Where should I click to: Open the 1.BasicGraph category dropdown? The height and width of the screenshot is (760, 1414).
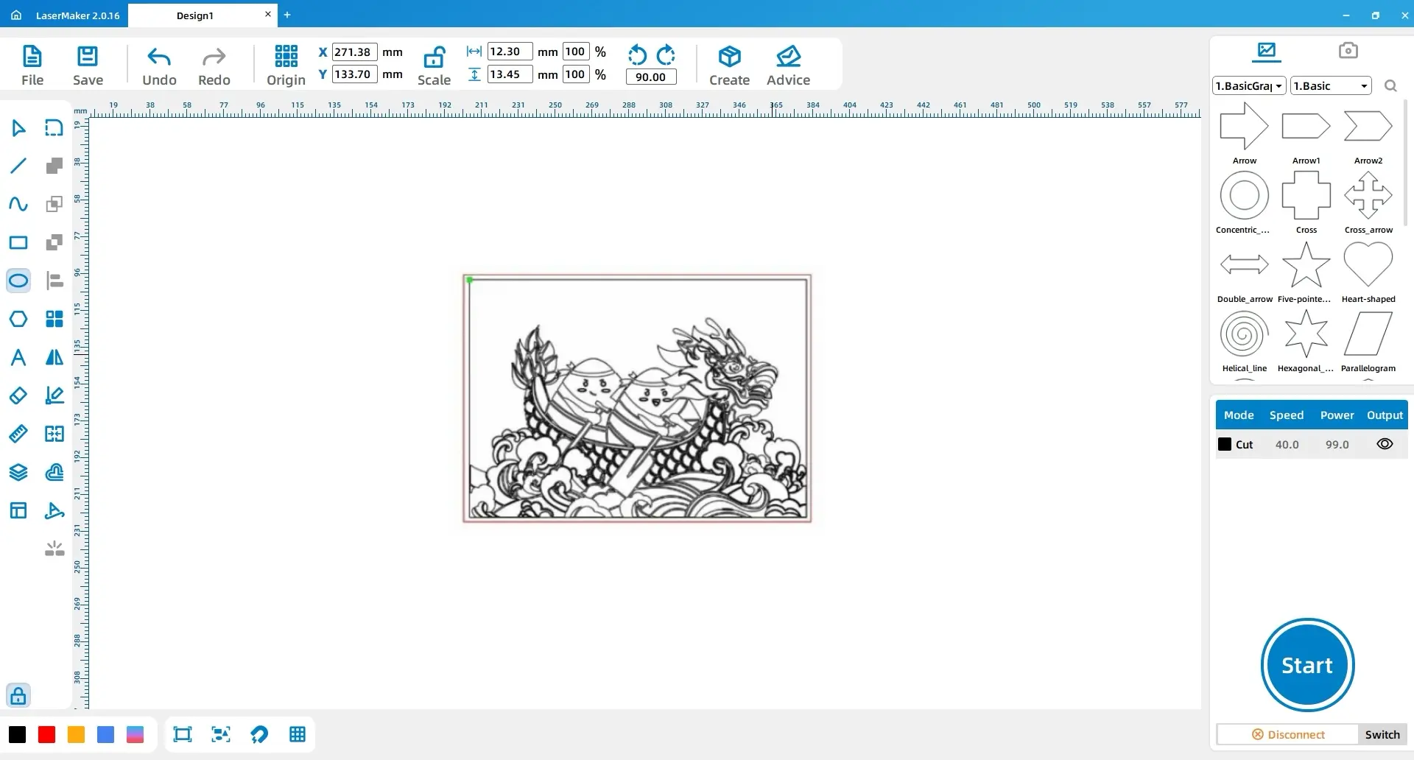click(1249, 86)
